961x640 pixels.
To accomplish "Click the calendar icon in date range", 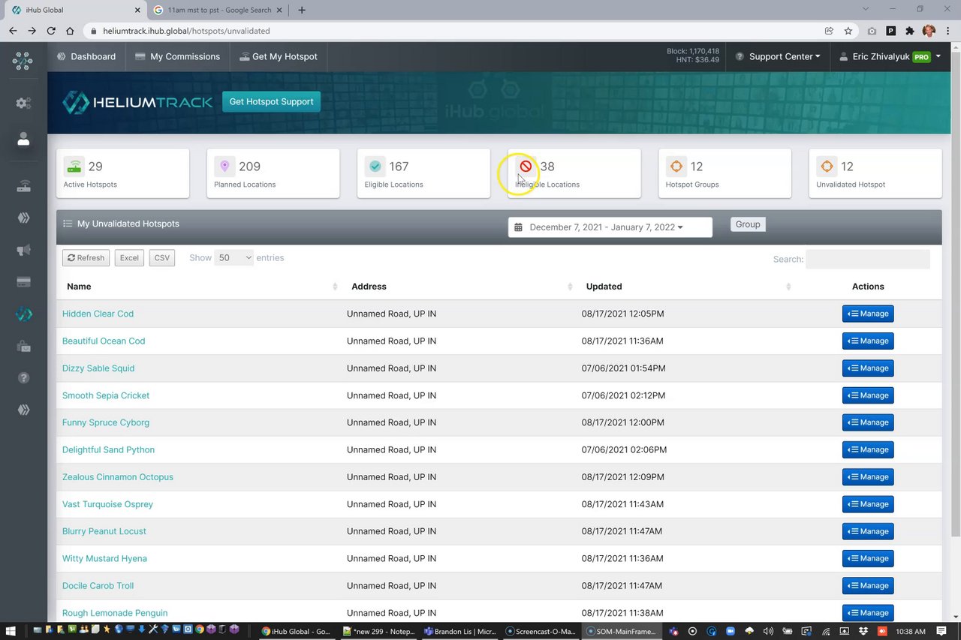I will point(519,227).
